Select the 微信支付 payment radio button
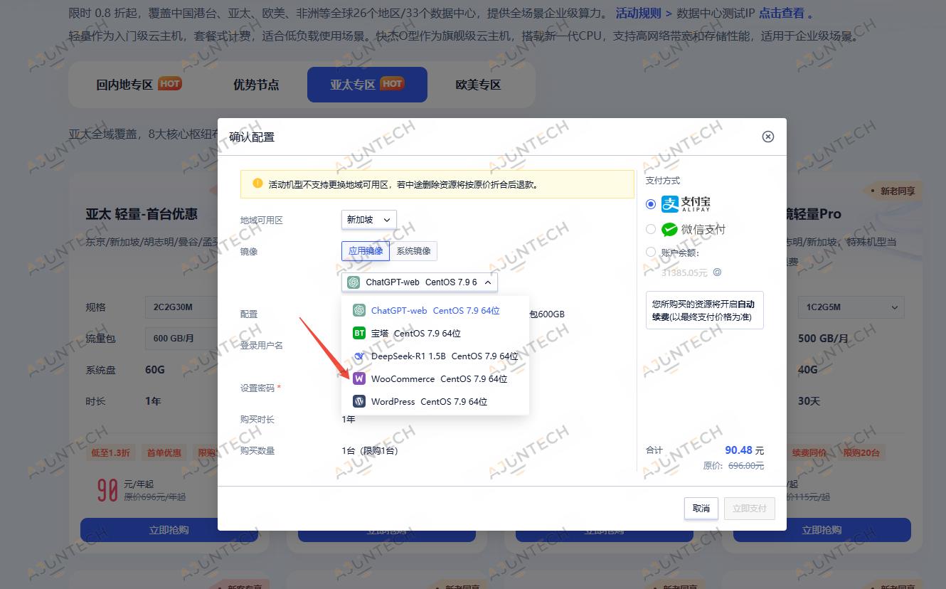946x589 pixels. point(650,229)
